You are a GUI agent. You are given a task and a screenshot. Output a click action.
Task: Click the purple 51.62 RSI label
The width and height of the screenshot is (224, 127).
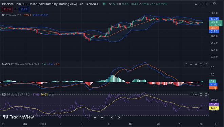tap(214, 105)
